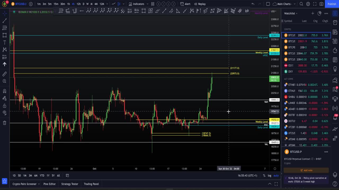
Task: Open the Indicators menu
Action: [136, 4]
